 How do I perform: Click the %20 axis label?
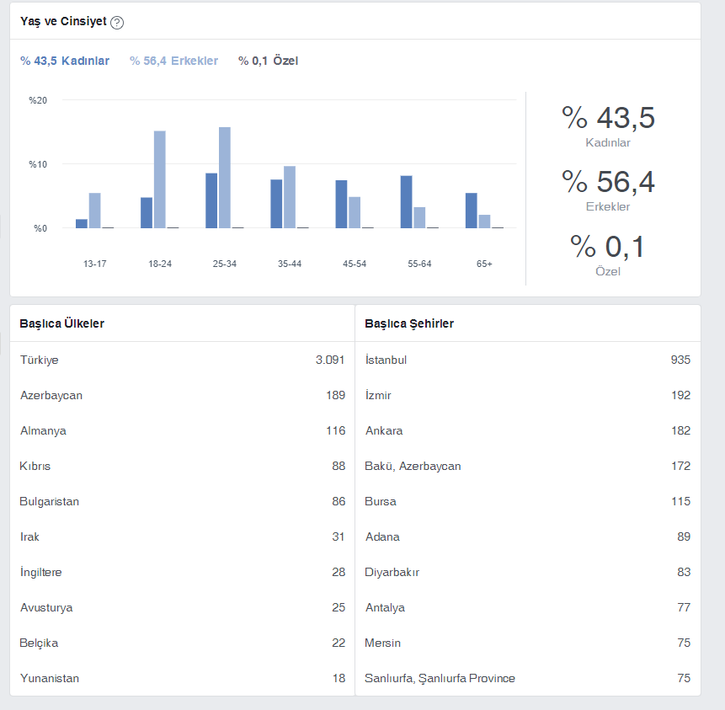coord(38,100)
